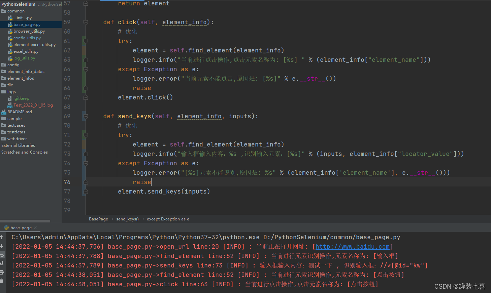Clear console output with the trash icon
Screen dimensions: 491x293
pyautogui.click(x=2, y=281)
